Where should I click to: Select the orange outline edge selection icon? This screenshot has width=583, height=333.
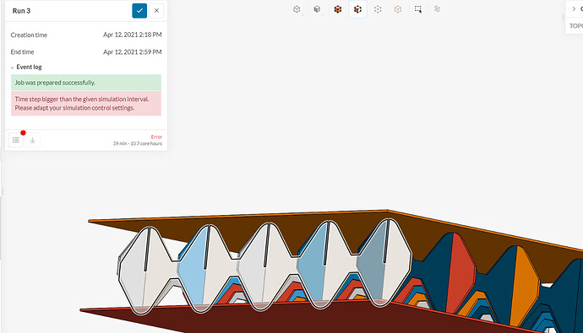tap(398, 9)
